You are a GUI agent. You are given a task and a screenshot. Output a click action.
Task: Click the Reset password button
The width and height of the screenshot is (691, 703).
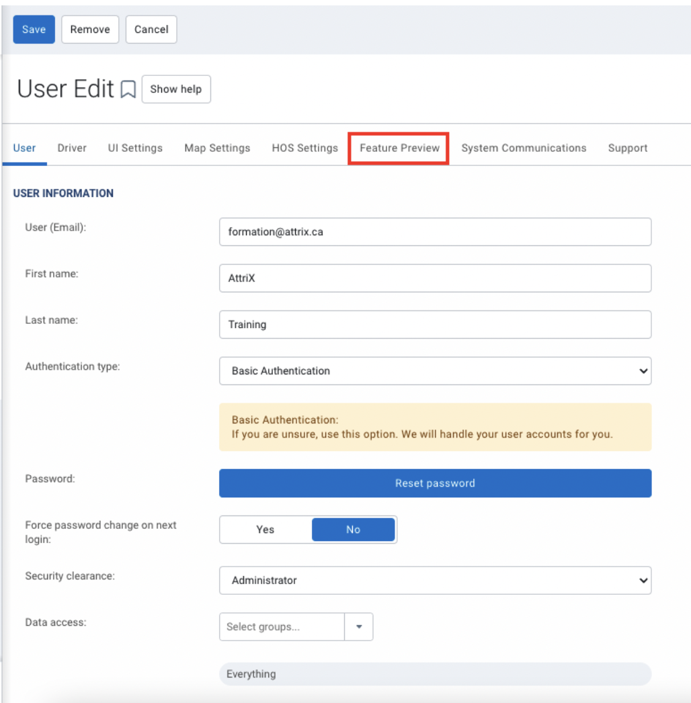(x=435, y=483)
